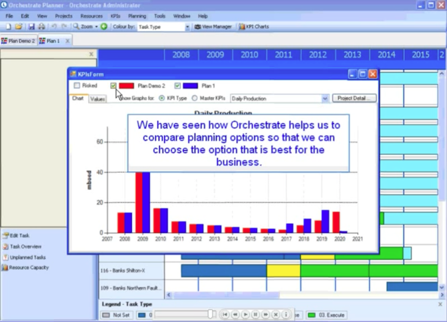Click the playback info button
This screenshot has width=447, height=322.
(286, 315)
